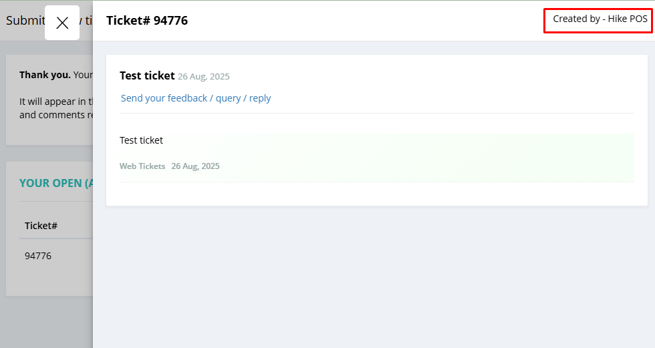Click the and comments text line

[x=56, y=115]
